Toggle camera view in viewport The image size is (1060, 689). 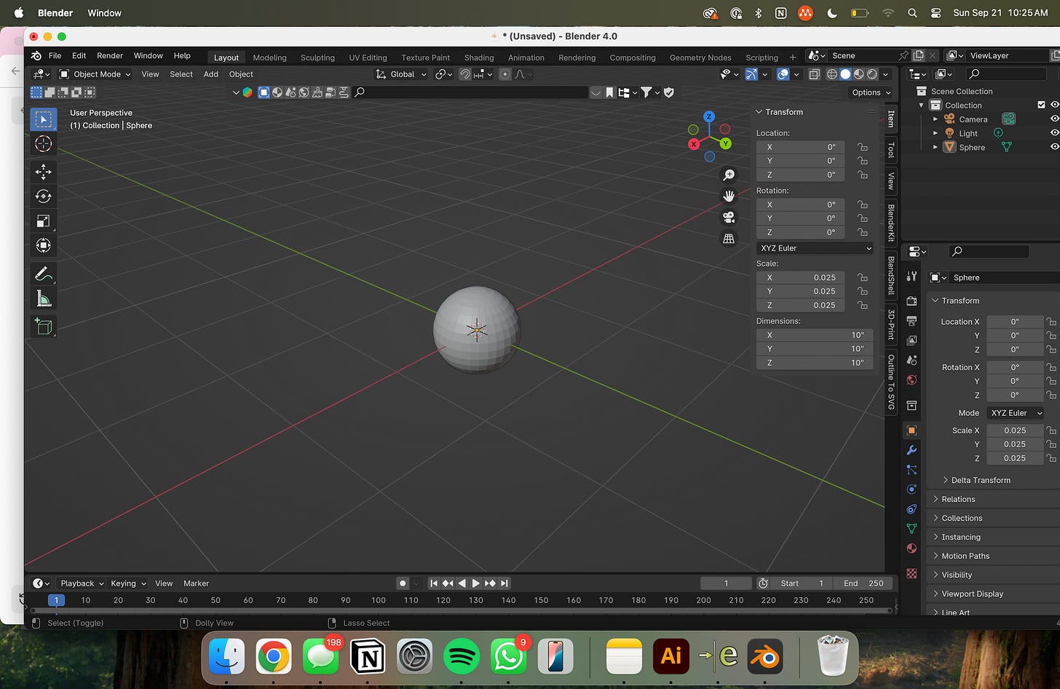pyautogui.click(x=728, y=217)
